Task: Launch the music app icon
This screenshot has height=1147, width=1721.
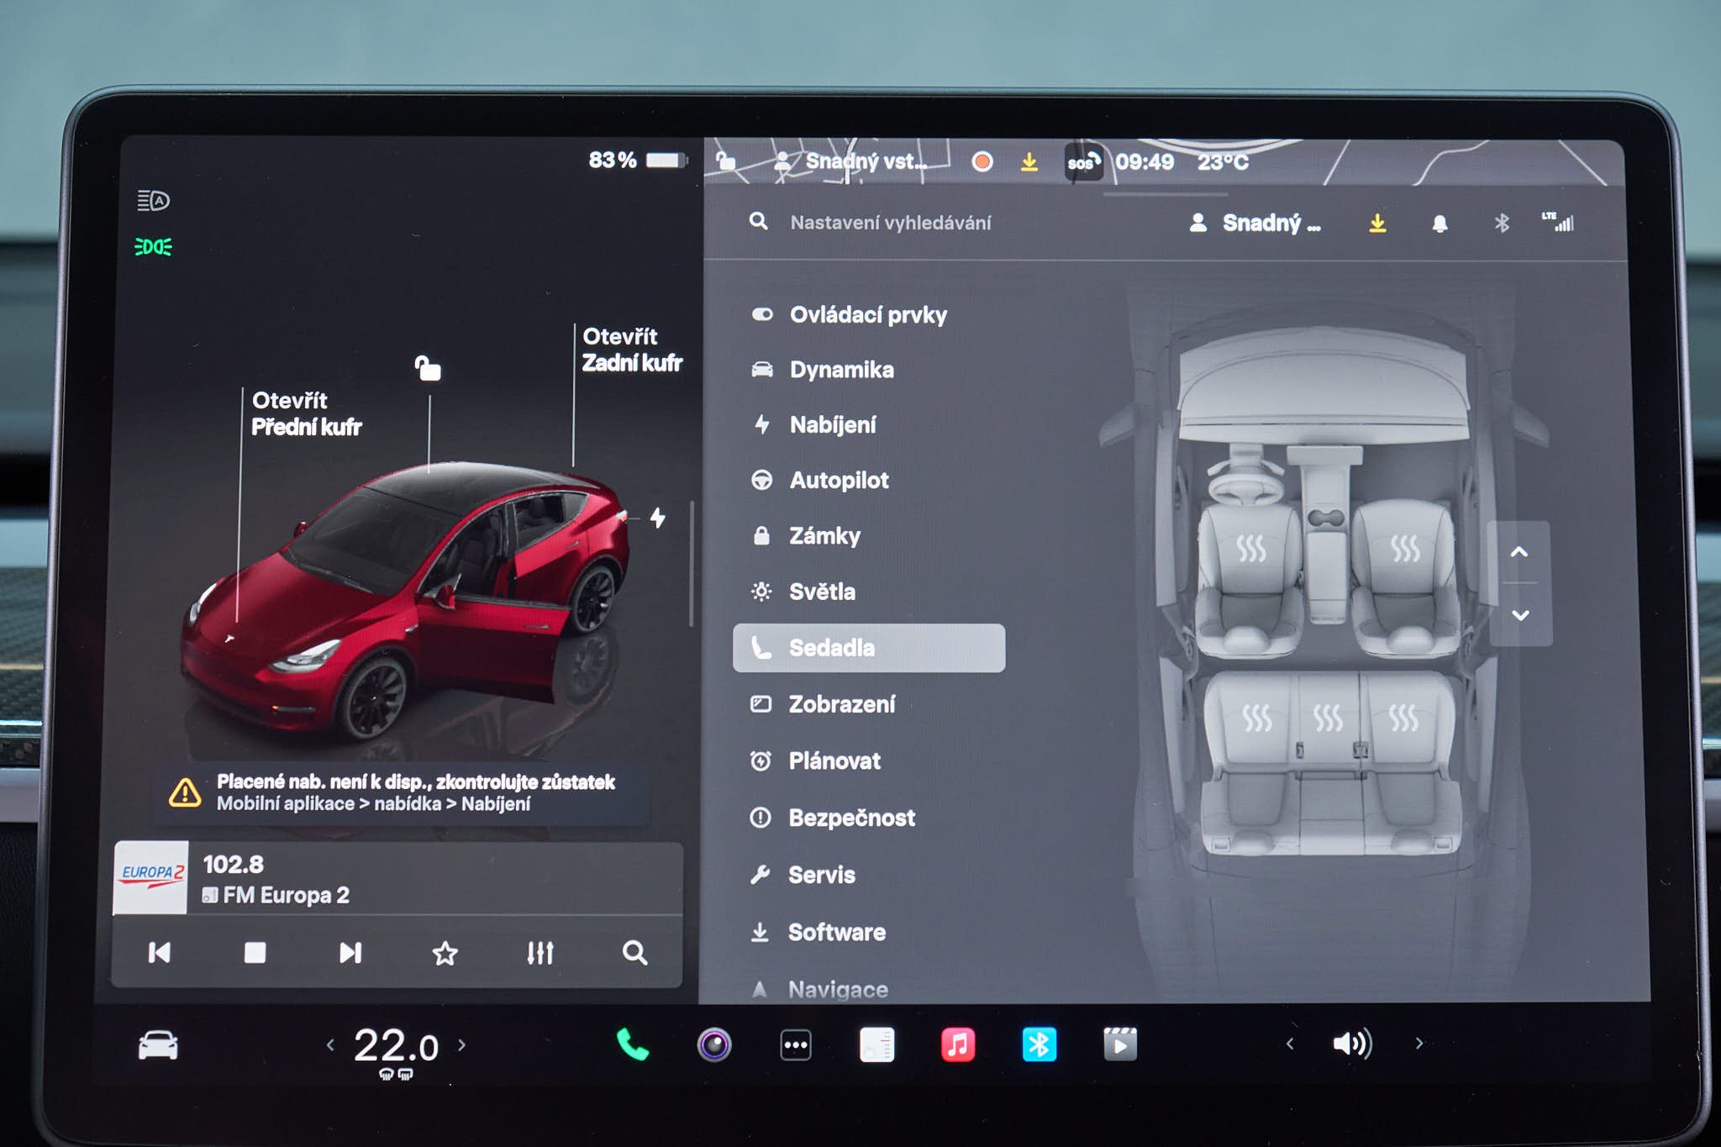Action: click(957, 1044)
